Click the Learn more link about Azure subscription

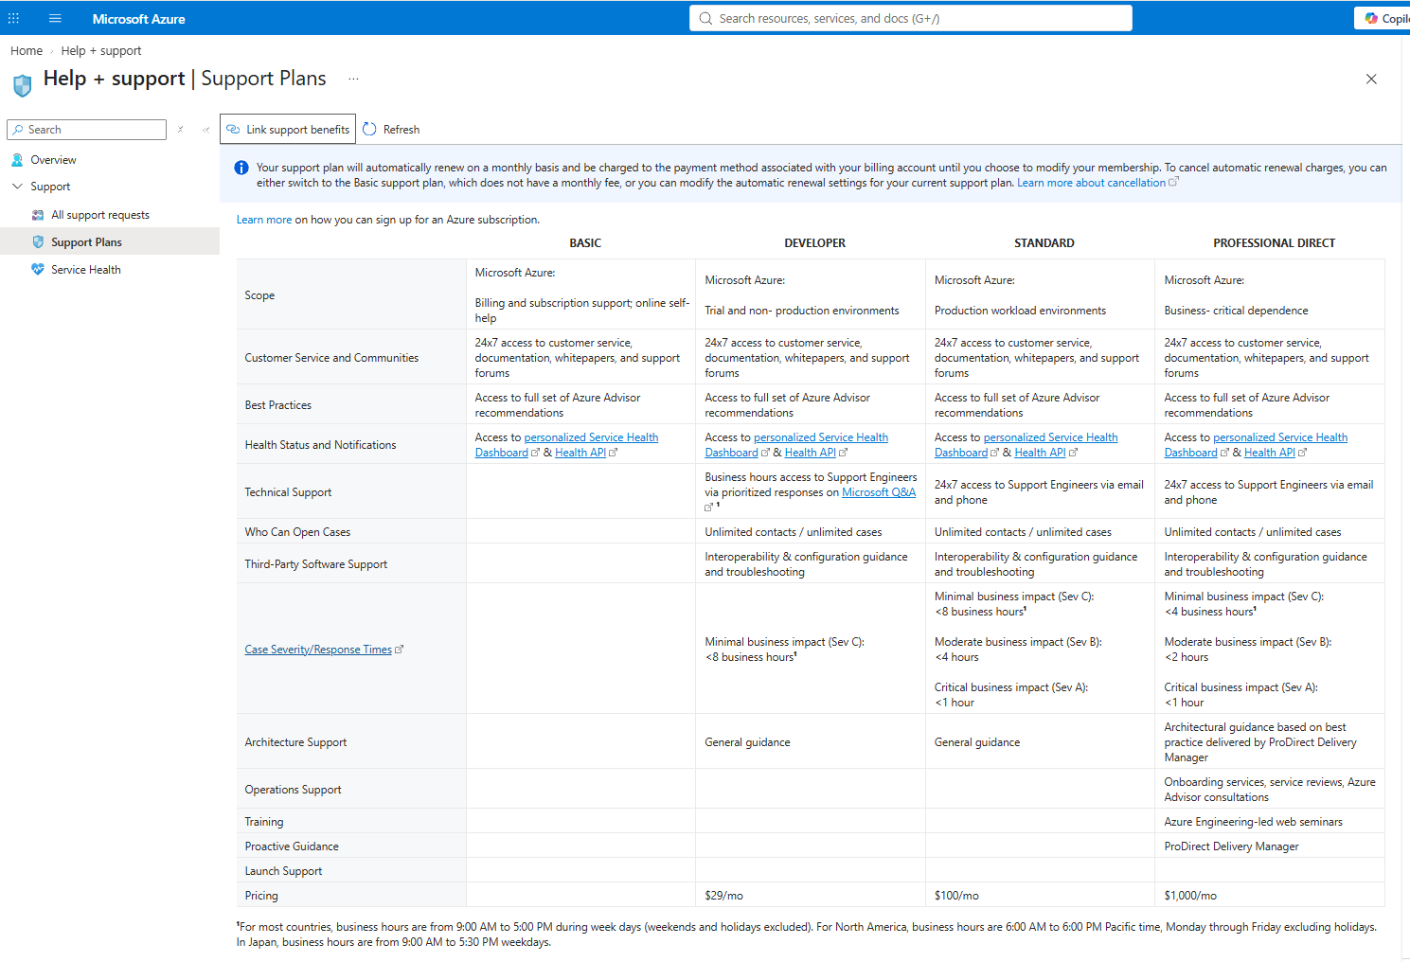[264, 220]
